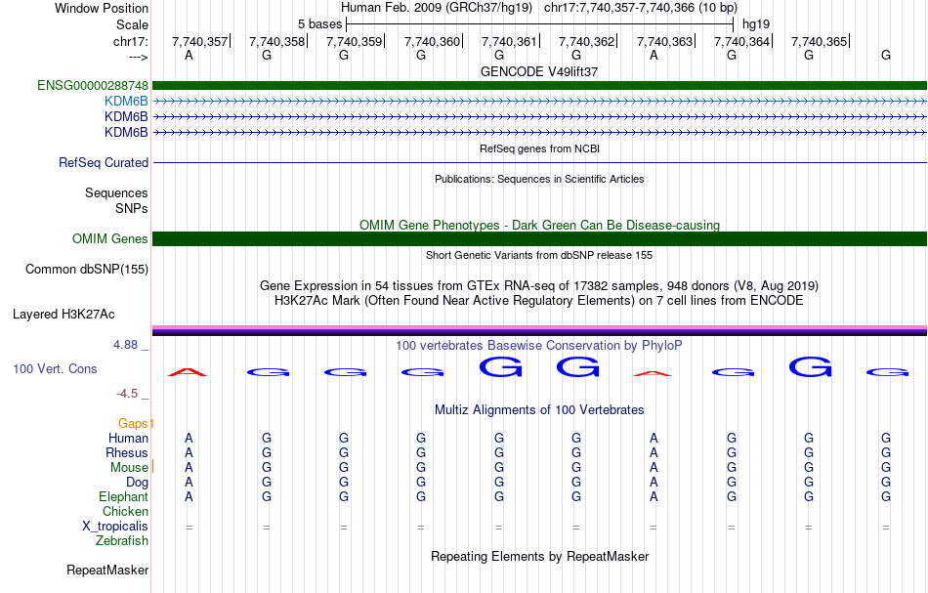Screen dimensions: 928x593
Task: Open the Layered H3K27Ac track label
Action: pos(63,315)
